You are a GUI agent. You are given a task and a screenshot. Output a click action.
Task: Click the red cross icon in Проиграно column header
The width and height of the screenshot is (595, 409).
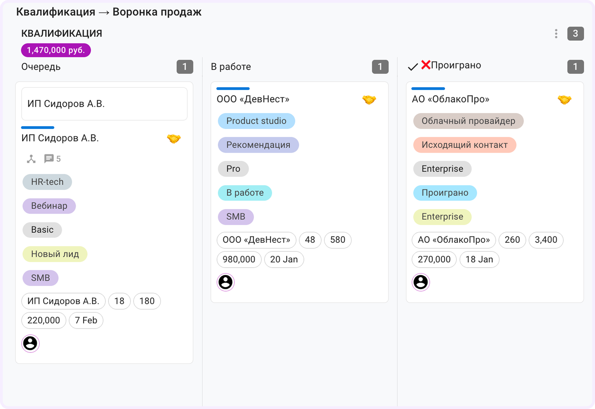click(426, 65)
